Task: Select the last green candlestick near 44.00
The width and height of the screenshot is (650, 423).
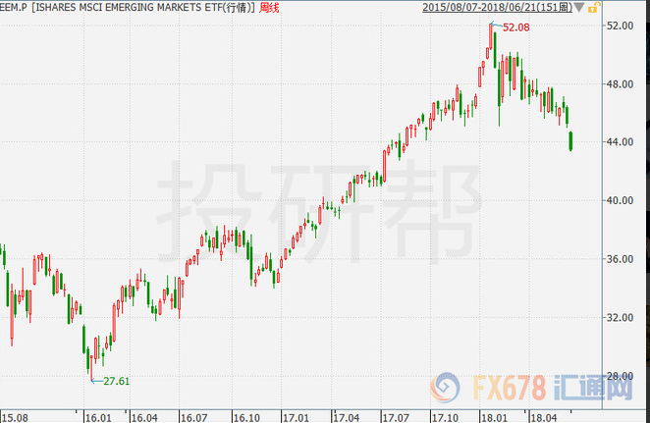Action: [570, 141]
